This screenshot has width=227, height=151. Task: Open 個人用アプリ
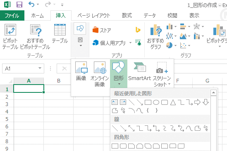point(109,43)
